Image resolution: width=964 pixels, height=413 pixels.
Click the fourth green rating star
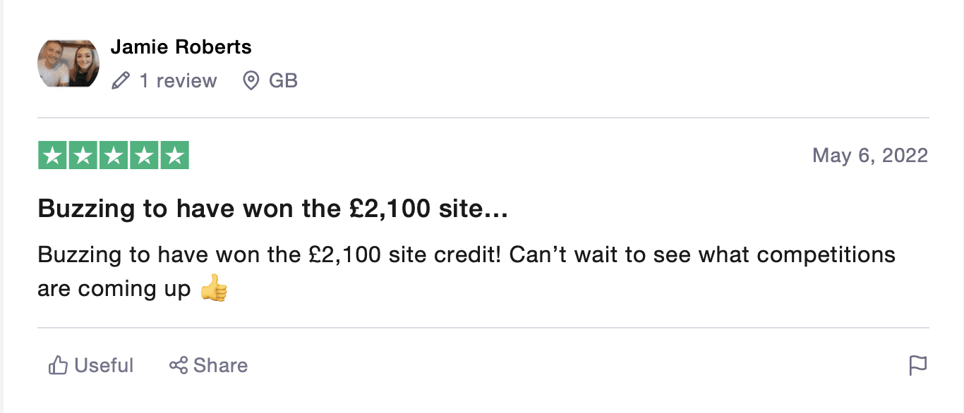click(144, 156)
